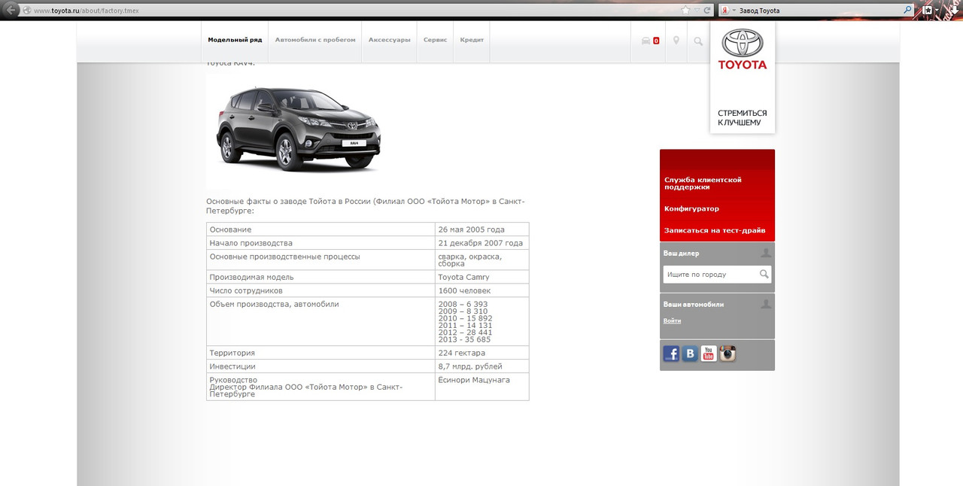The image size is (963, 486).
Task: Open 'Автомобили с пробегом' menu
Action: coord(315,40)
